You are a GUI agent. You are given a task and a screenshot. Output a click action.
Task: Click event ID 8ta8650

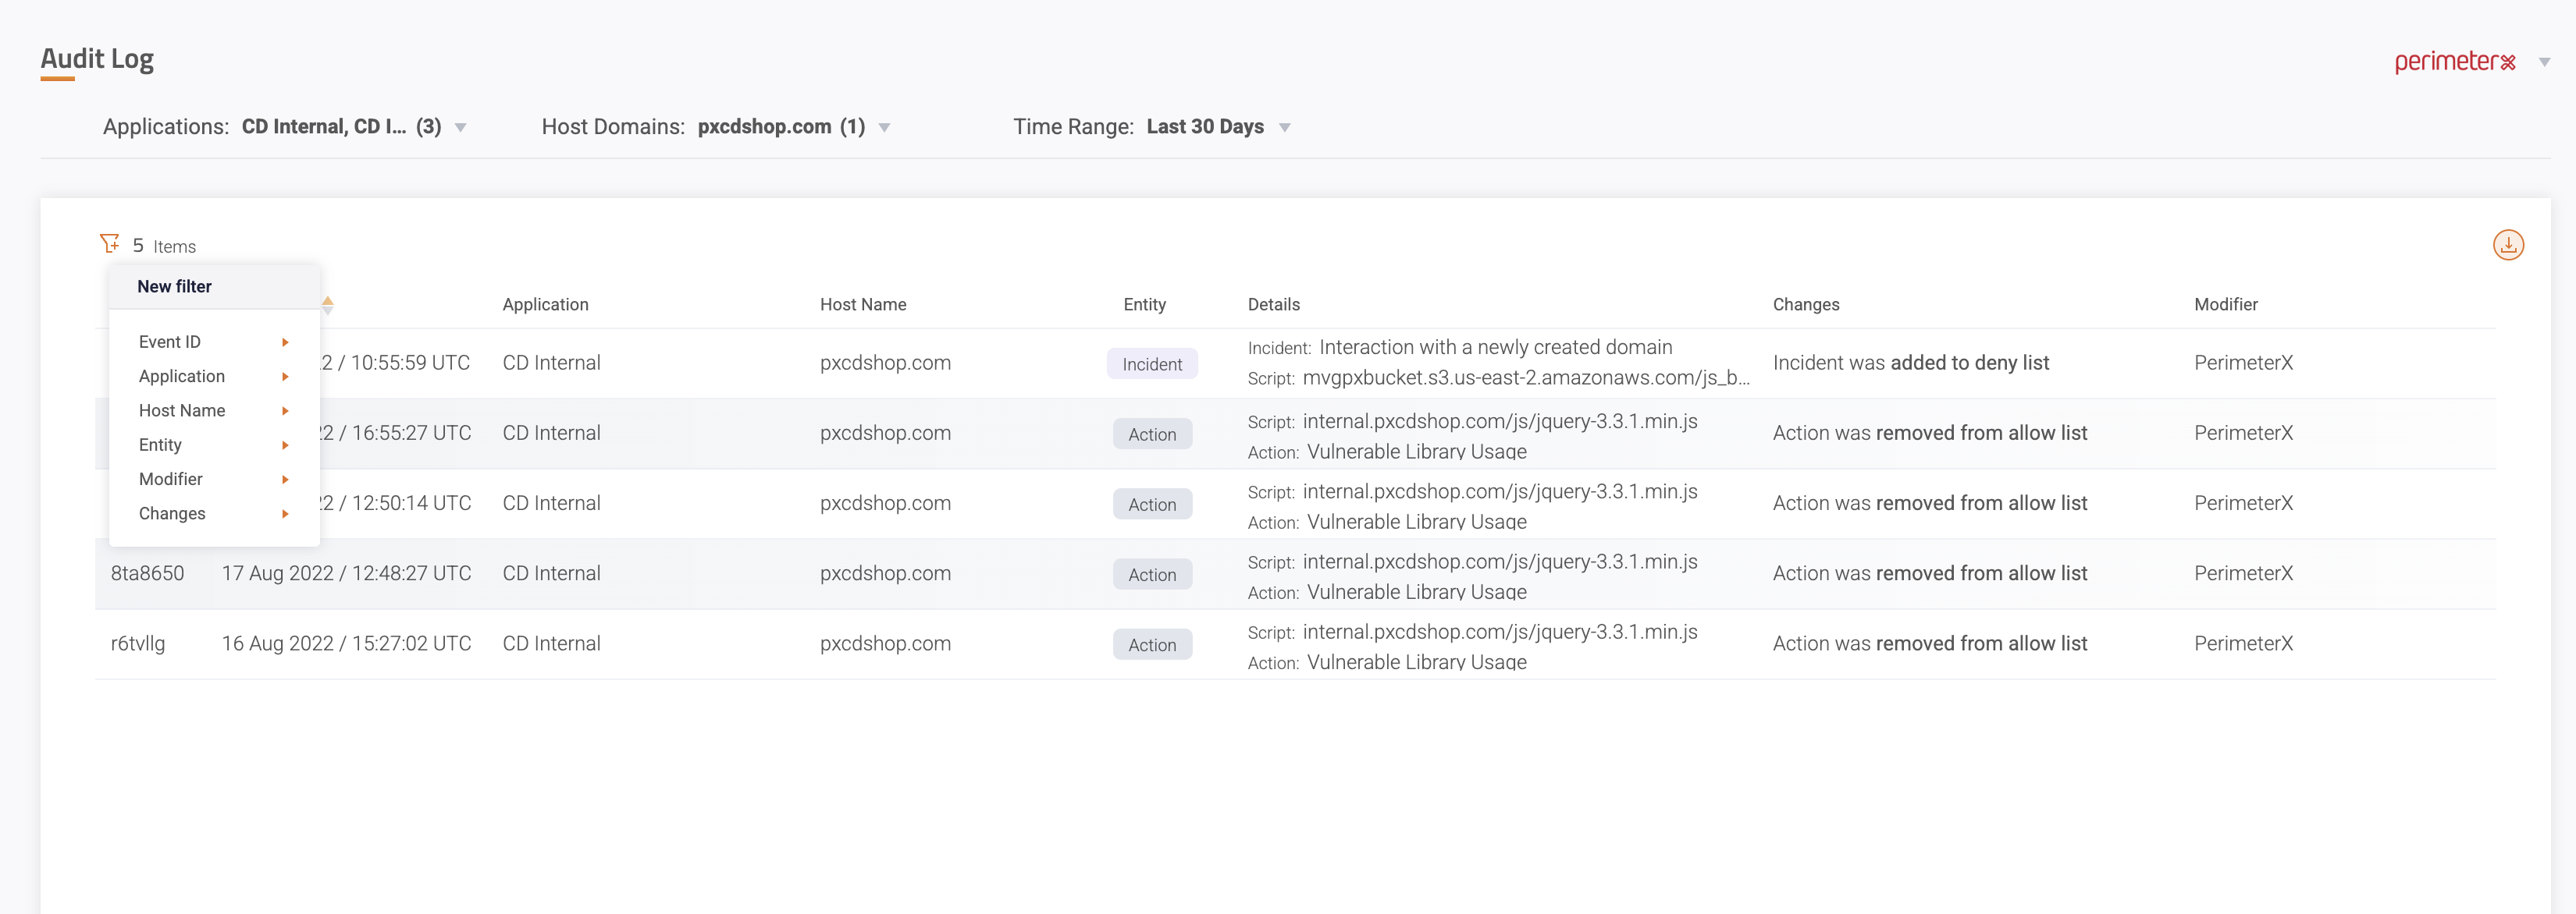(147, 573)
